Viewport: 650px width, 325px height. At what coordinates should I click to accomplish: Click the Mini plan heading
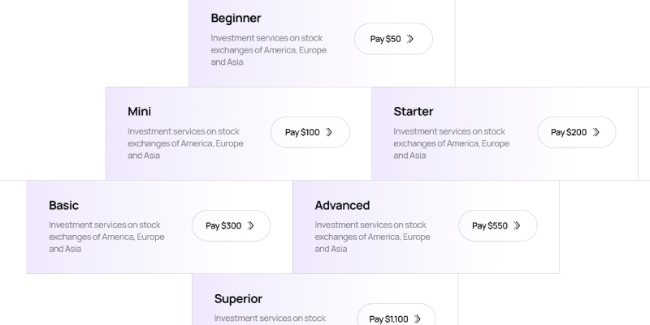click(x=139, y=111)
